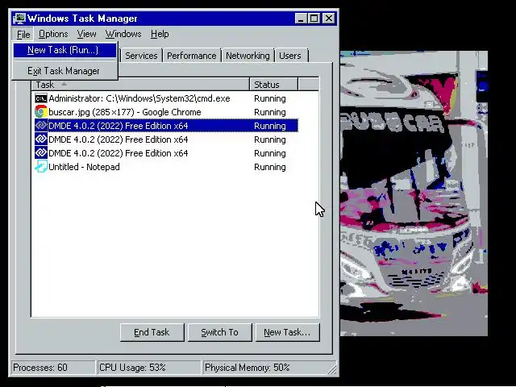This screenshot has width=516, height=387.
Task: Sort by the Task column header
Action: pyautogui.click(x=140, y=85)
